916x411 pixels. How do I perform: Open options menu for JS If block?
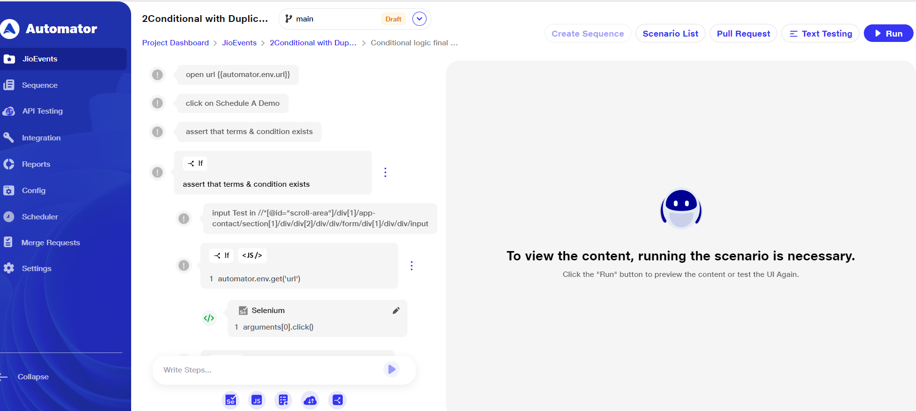pyautogui.click(x=411, y=266)
